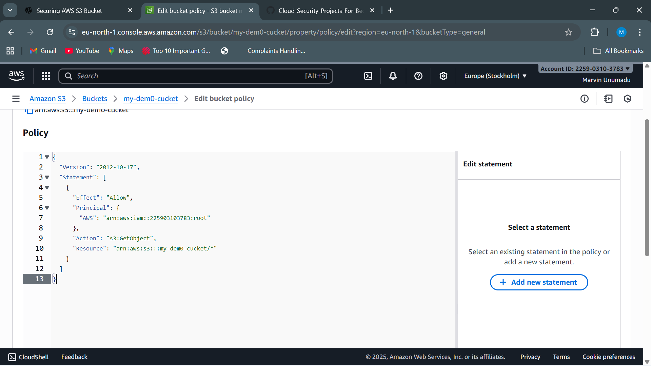Go to Buckets breadcrumb link
Image resolution: width=651 pixels, height=366 pixels.
click(x=95, y=99)
